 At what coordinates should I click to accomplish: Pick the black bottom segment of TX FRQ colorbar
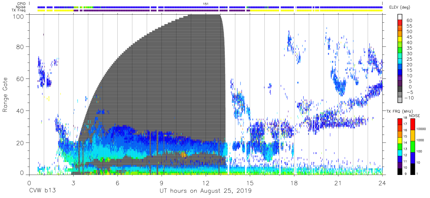click(400, 171)
